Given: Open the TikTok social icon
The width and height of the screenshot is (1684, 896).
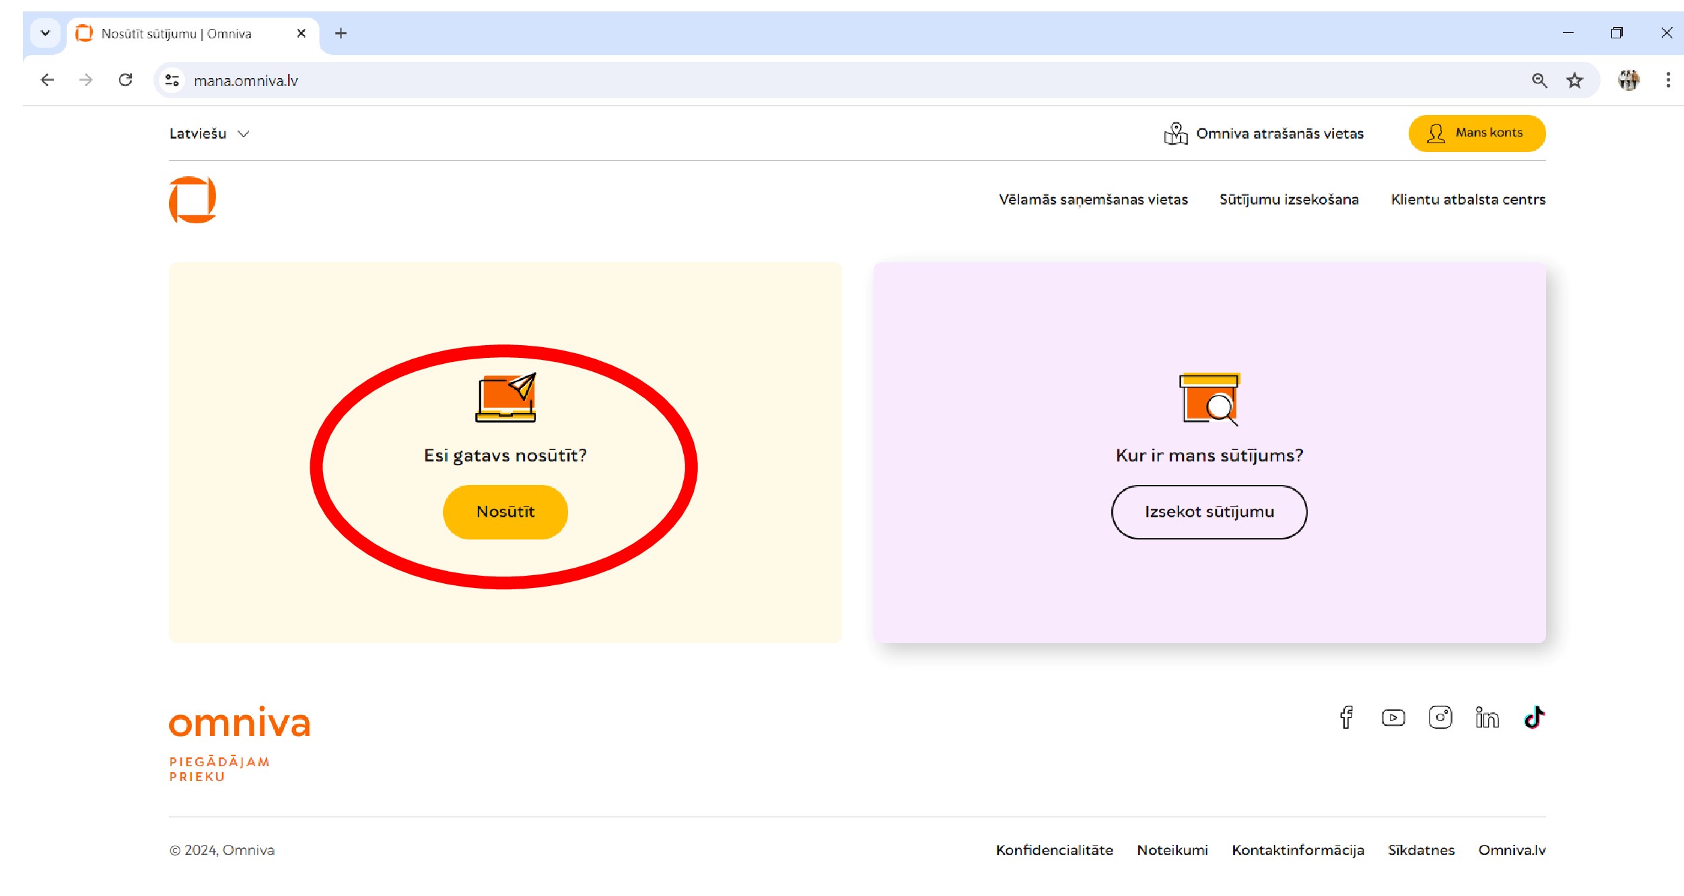Looking at the screenshot, I should point(1534,718).
